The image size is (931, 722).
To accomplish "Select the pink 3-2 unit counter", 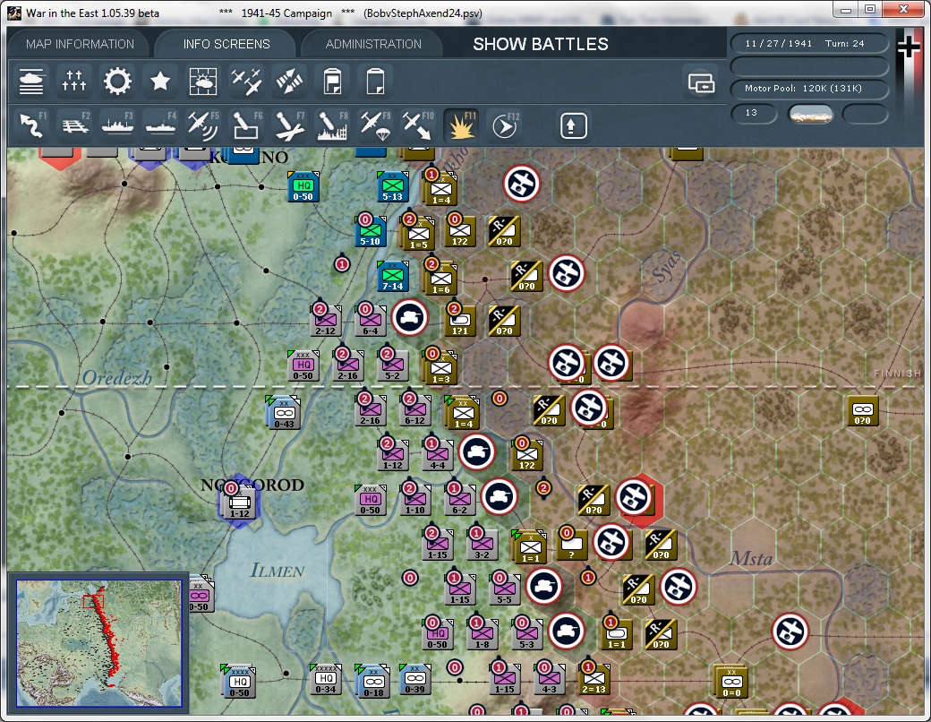I will 483,545.
